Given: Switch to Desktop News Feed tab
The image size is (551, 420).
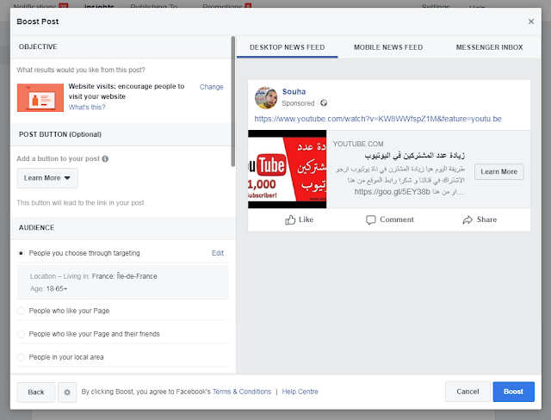Looking at the screenshot, I should [287, 47].
